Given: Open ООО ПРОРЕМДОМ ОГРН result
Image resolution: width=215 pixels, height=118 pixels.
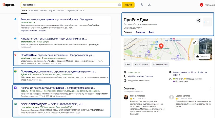Looking at the screenshot, I should pos(53,104).
